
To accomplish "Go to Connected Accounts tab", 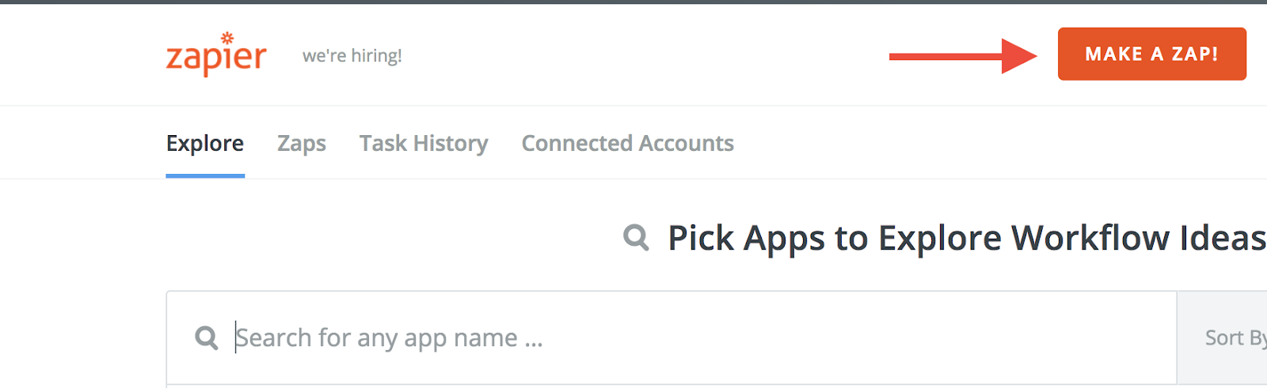I will click(627, 143).
